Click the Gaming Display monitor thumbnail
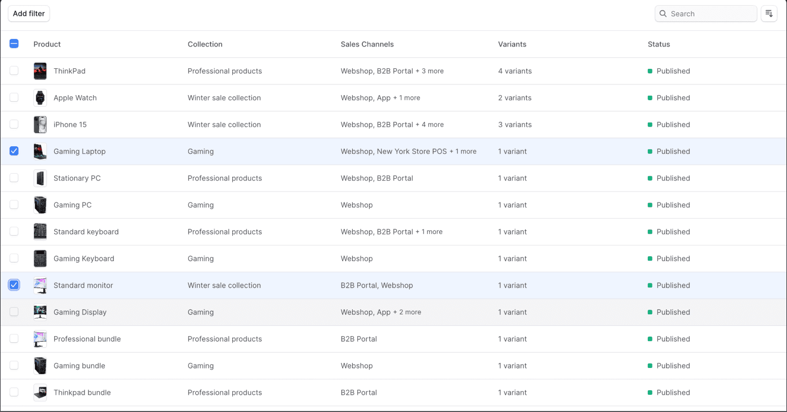 tap(40, 312)
